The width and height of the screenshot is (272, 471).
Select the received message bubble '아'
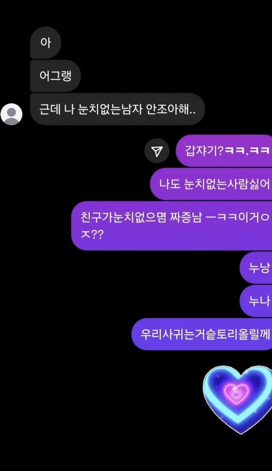(45, 42)
